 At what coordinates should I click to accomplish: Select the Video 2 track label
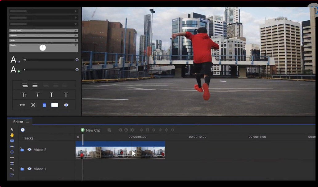40,150
